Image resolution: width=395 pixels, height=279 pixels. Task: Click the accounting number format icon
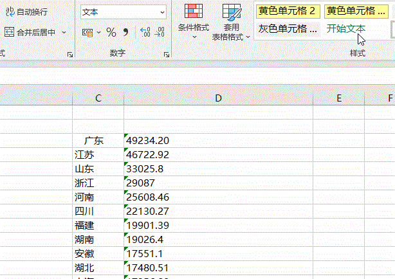pos(87,33)
